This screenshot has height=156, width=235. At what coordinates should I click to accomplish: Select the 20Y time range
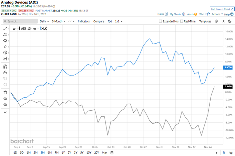(97, 153)
